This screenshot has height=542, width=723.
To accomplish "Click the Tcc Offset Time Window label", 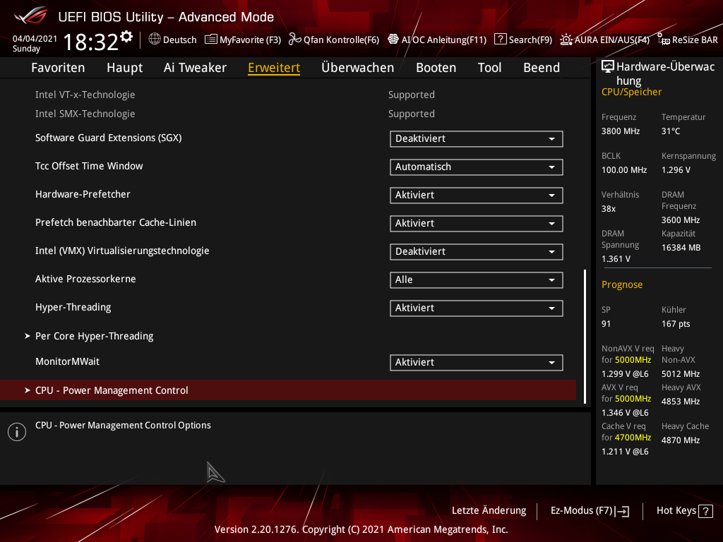I will (89, 166).
